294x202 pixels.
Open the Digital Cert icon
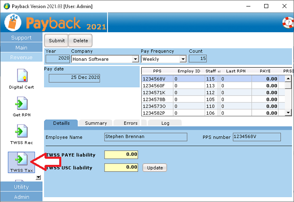pos(21,76)
